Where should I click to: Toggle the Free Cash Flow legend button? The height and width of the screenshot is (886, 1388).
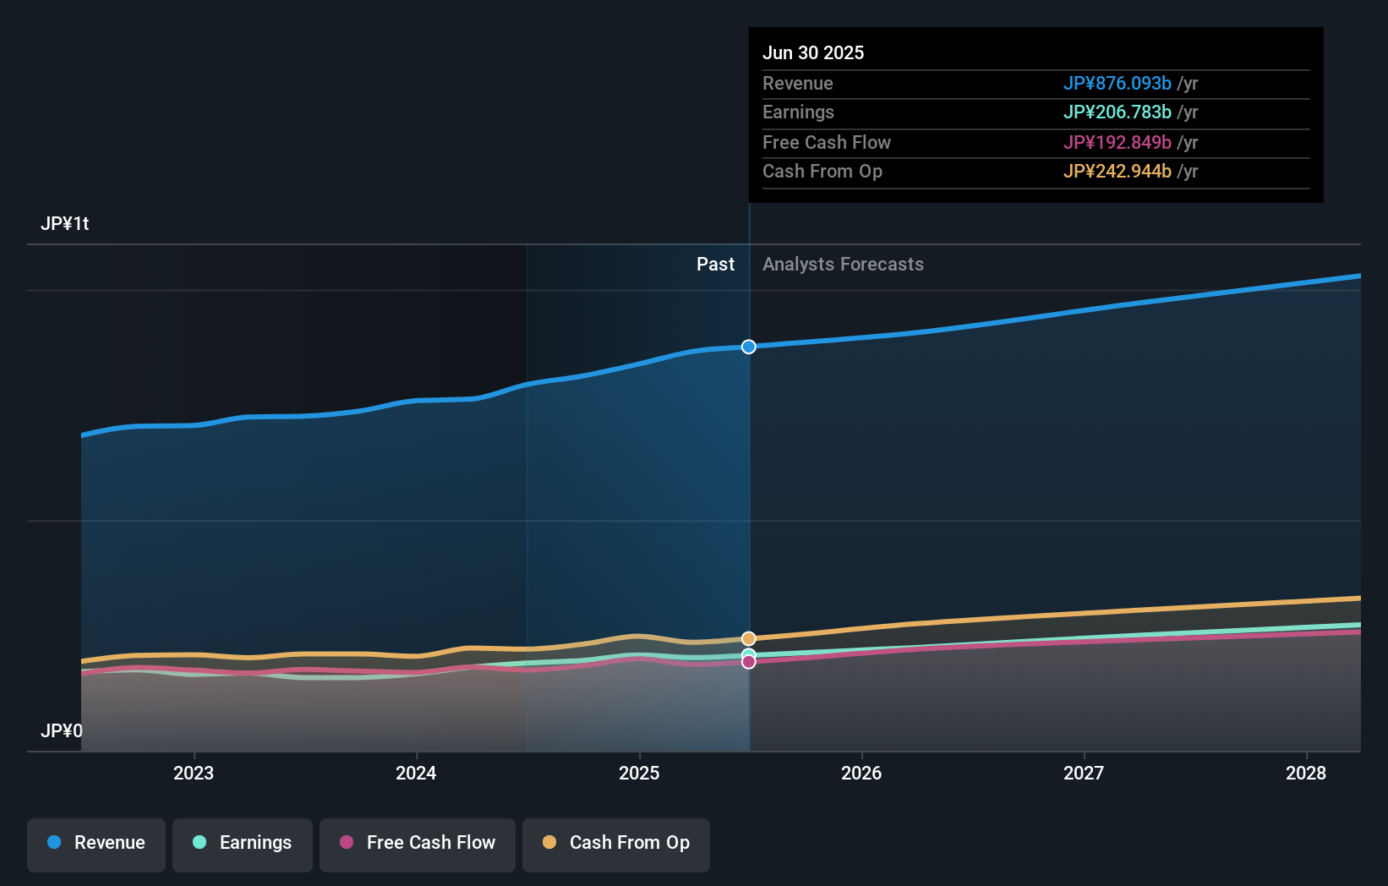[x=418, y=845]
